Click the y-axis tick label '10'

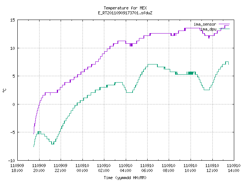[x=12, y=48]
